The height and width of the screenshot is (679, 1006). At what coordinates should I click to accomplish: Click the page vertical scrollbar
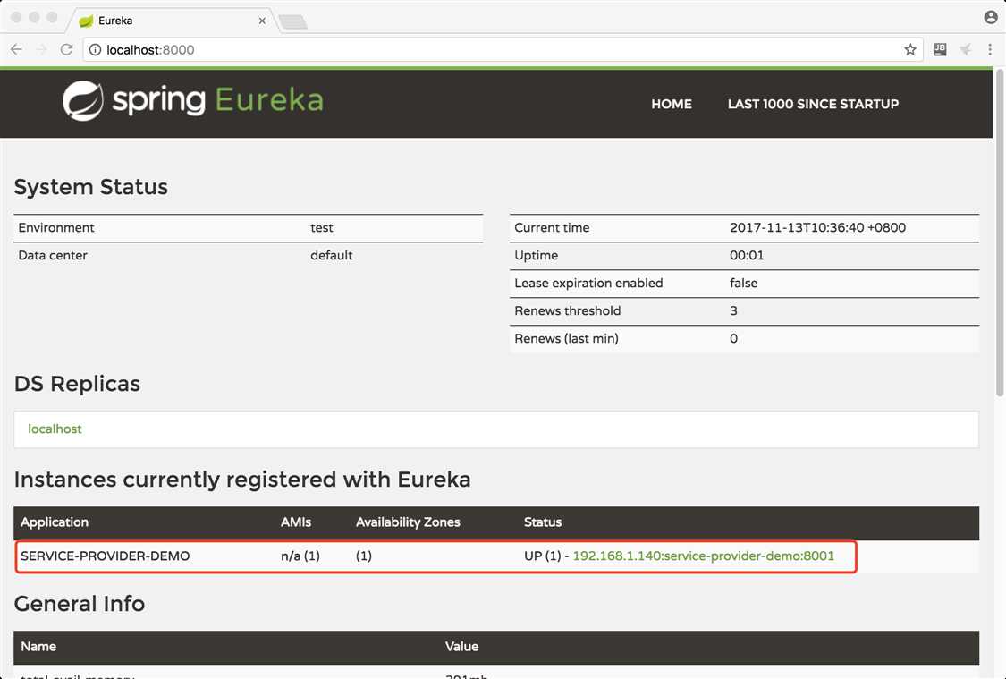click(1000, 231)
